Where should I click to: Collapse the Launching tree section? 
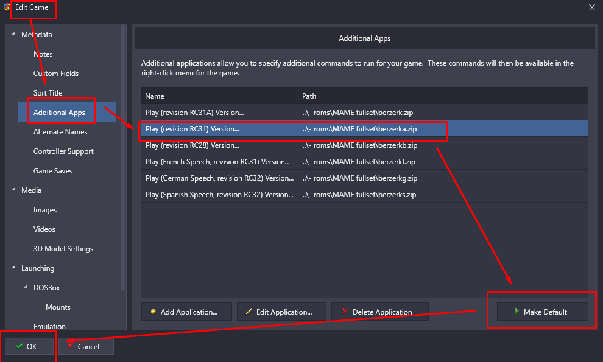13,268
